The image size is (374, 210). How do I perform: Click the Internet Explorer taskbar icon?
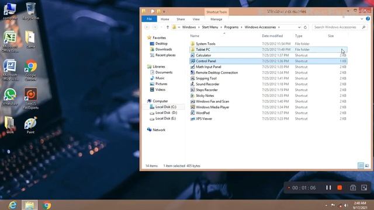12,205
